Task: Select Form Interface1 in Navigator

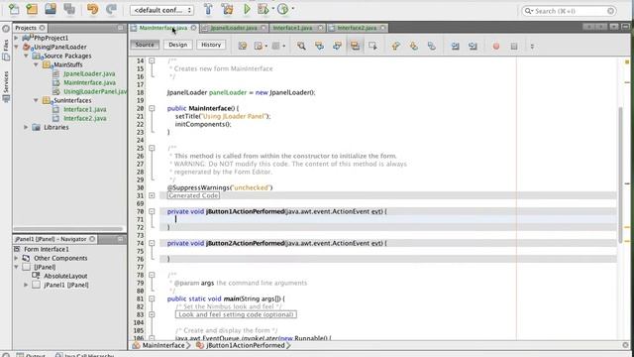Action: click(47, 249)
